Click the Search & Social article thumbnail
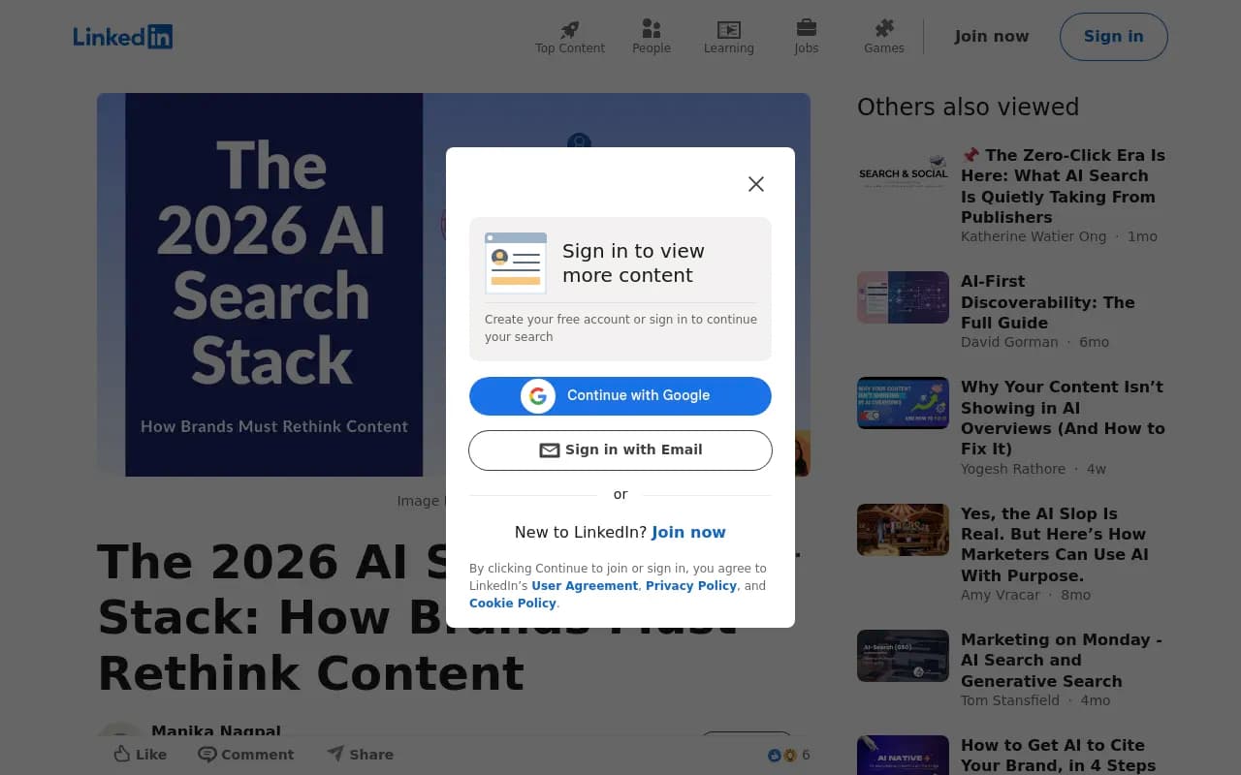This screenshot has width=1241, height=775. pos(903,171)
